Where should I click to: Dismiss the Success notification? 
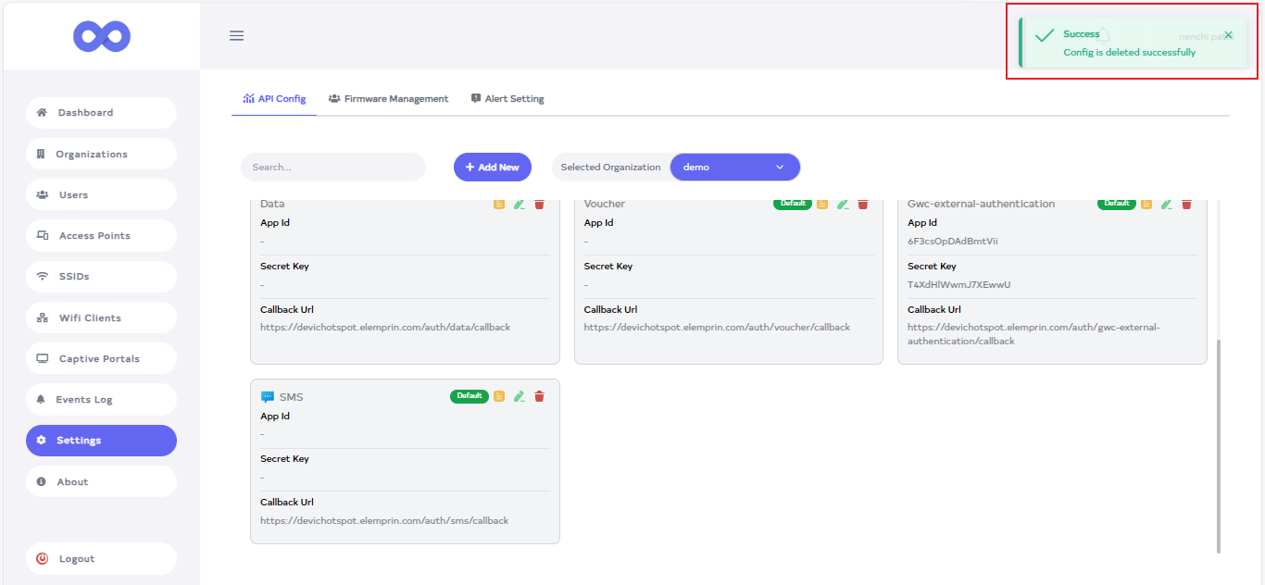1228,35
